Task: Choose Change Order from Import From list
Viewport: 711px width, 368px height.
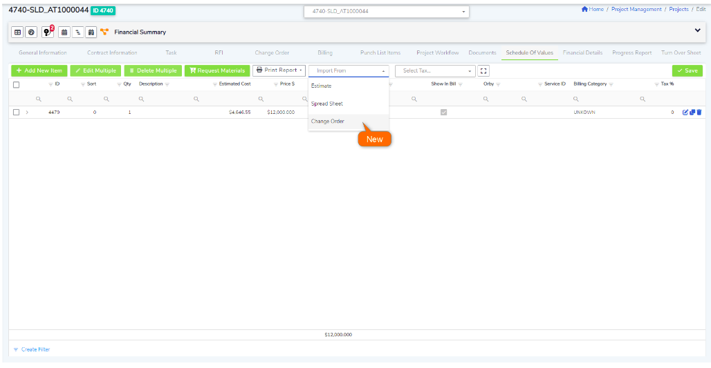Action: 349,122
